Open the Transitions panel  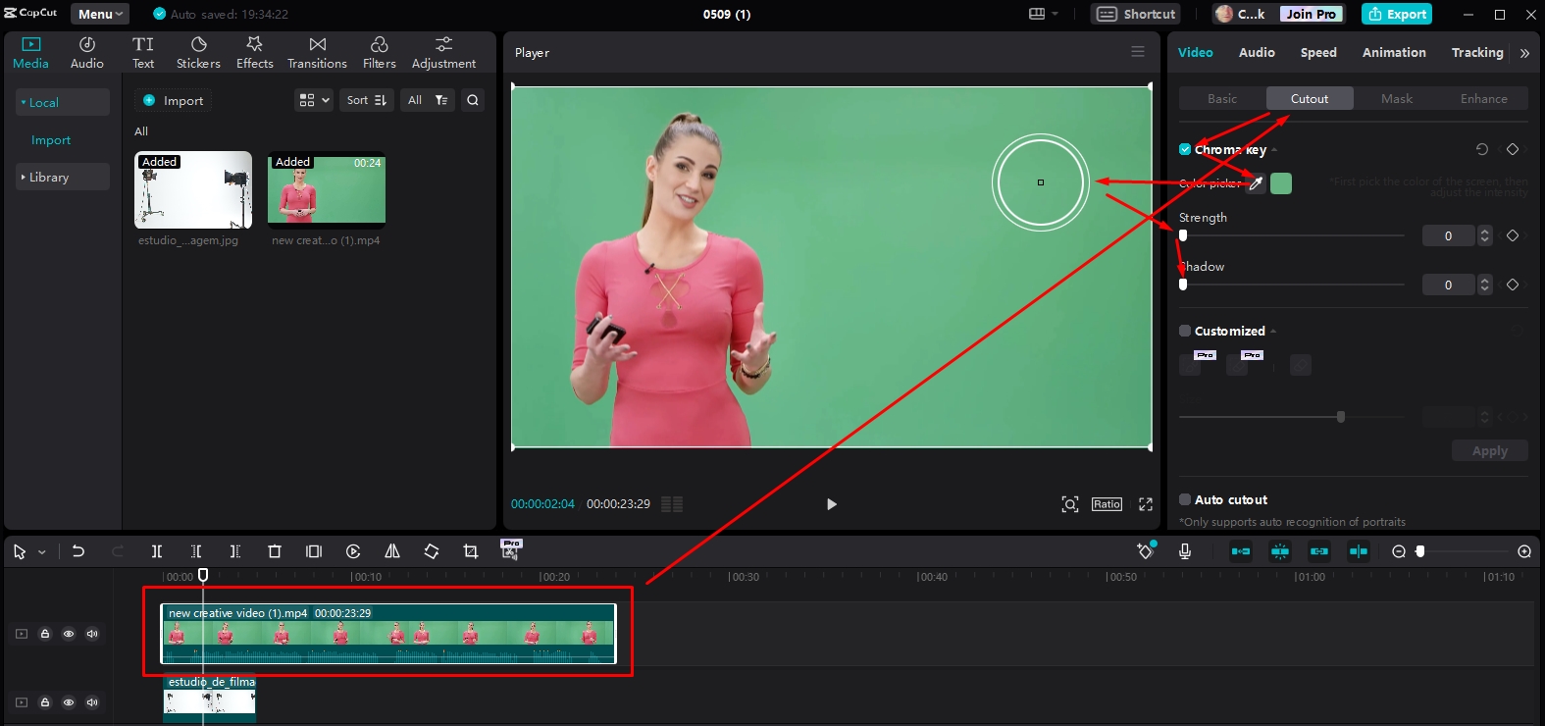click(317, 53)
